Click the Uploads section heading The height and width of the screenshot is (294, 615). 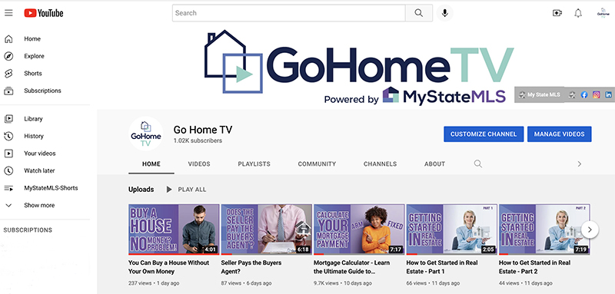coord(141,190)
